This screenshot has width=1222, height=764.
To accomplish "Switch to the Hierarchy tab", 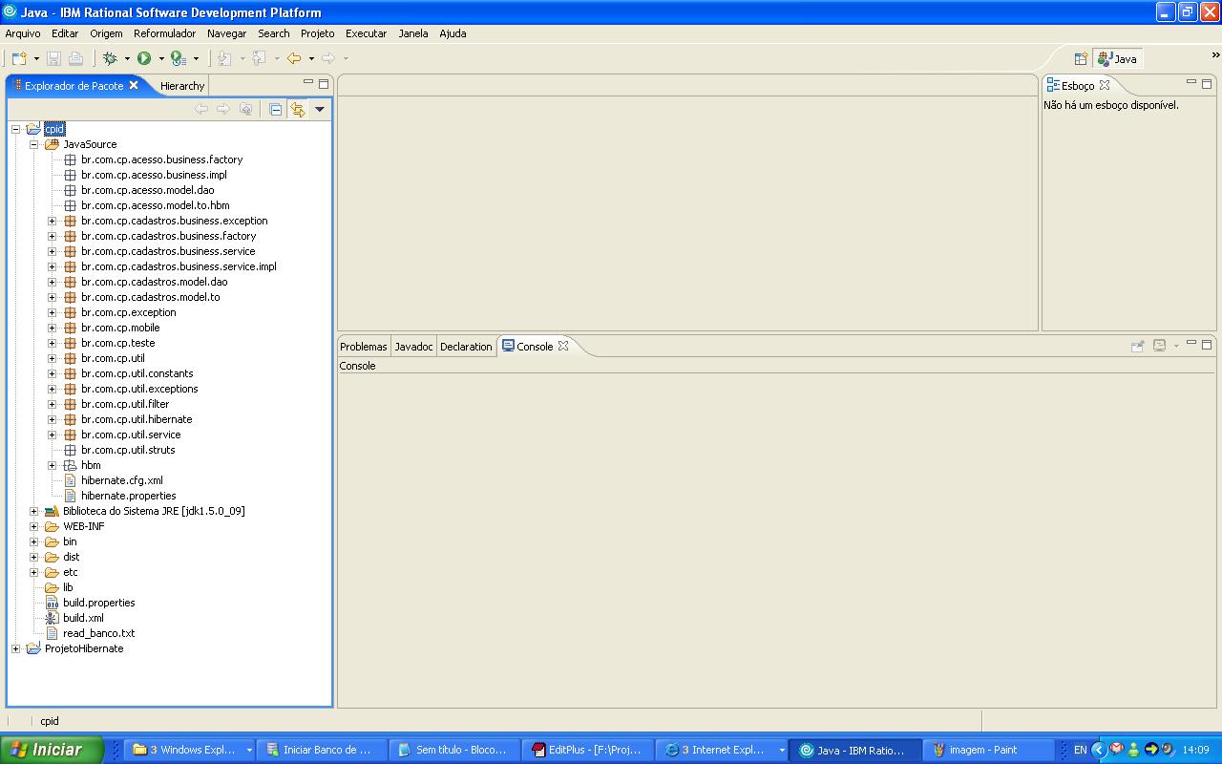I will coord(182,86).
